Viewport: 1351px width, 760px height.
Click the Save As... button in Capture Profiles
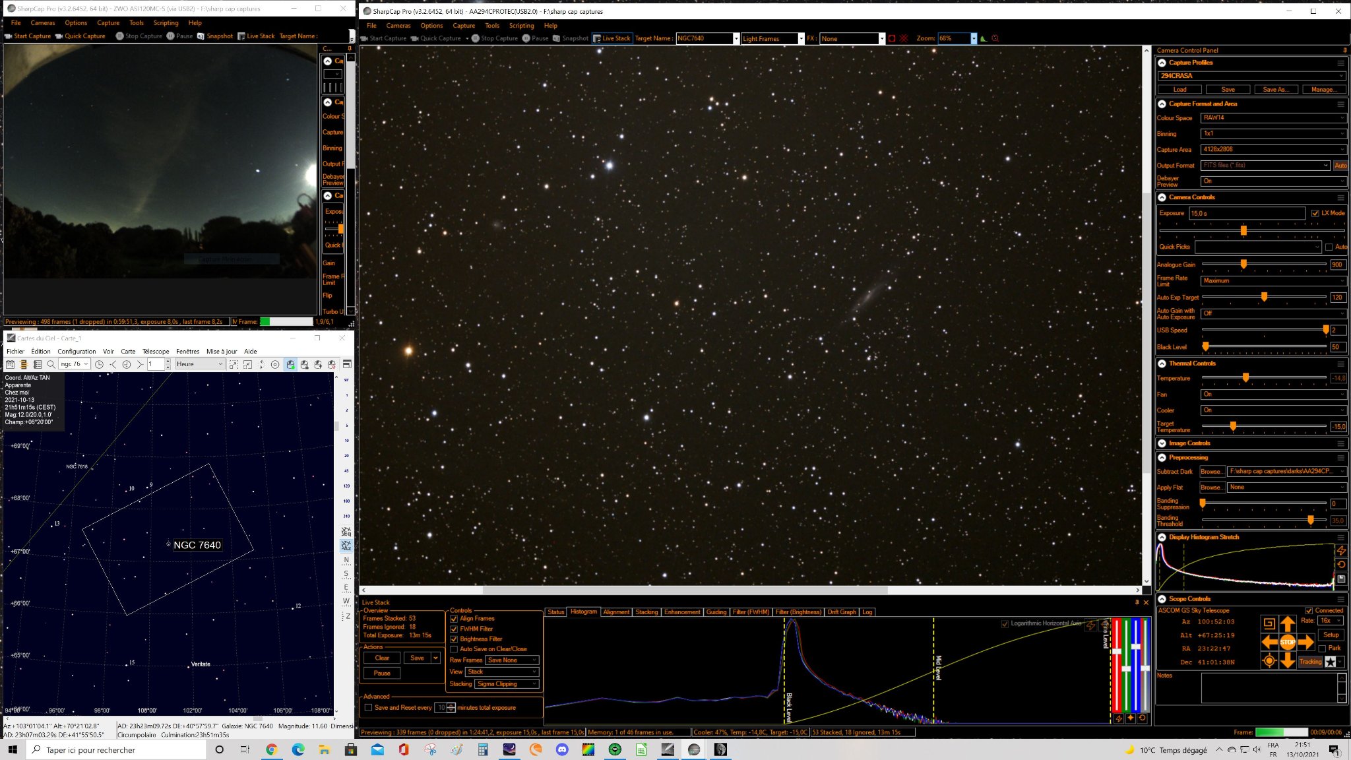pyautogui.click(x=1275, y=90)
